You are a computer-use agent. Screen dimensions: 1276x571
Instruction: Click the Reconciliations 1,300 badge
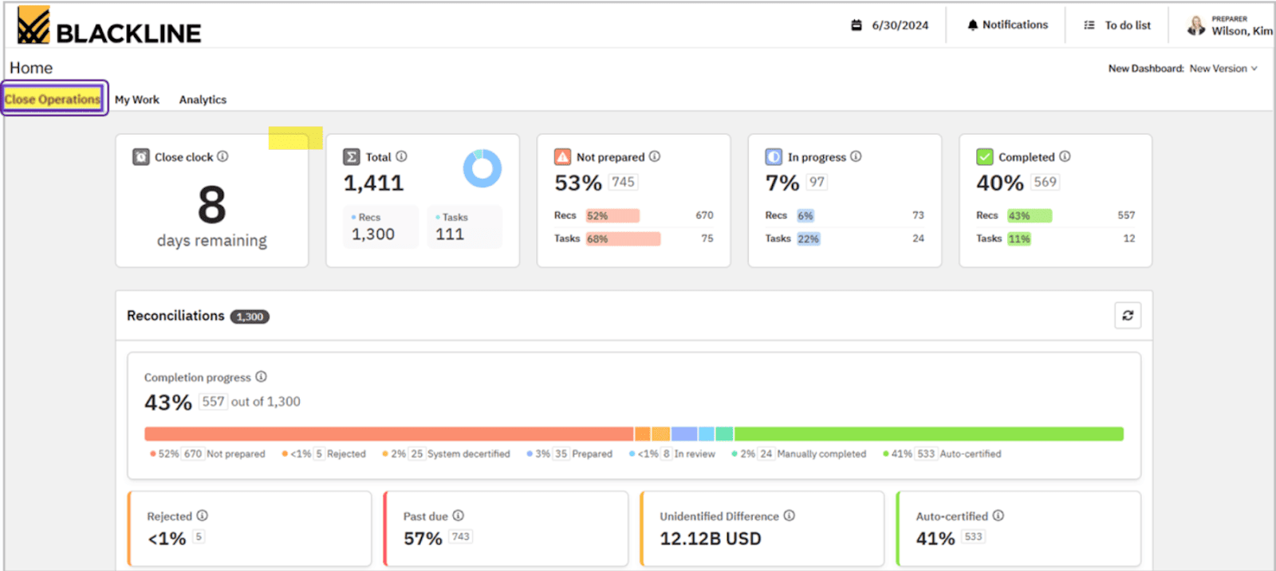[x=250, y=317]
